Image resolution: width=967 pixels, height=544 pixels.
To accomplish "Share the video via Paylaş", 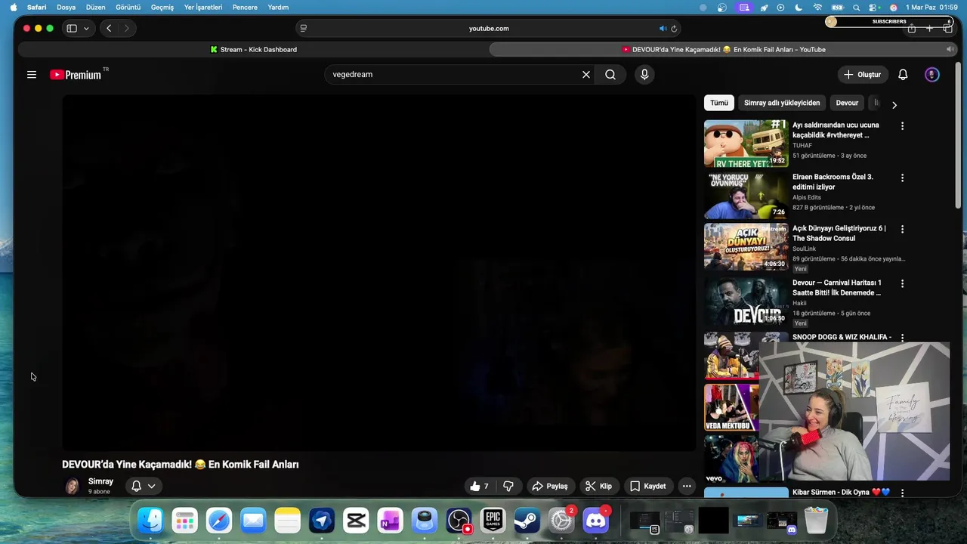I will click(x=551, y=487).
